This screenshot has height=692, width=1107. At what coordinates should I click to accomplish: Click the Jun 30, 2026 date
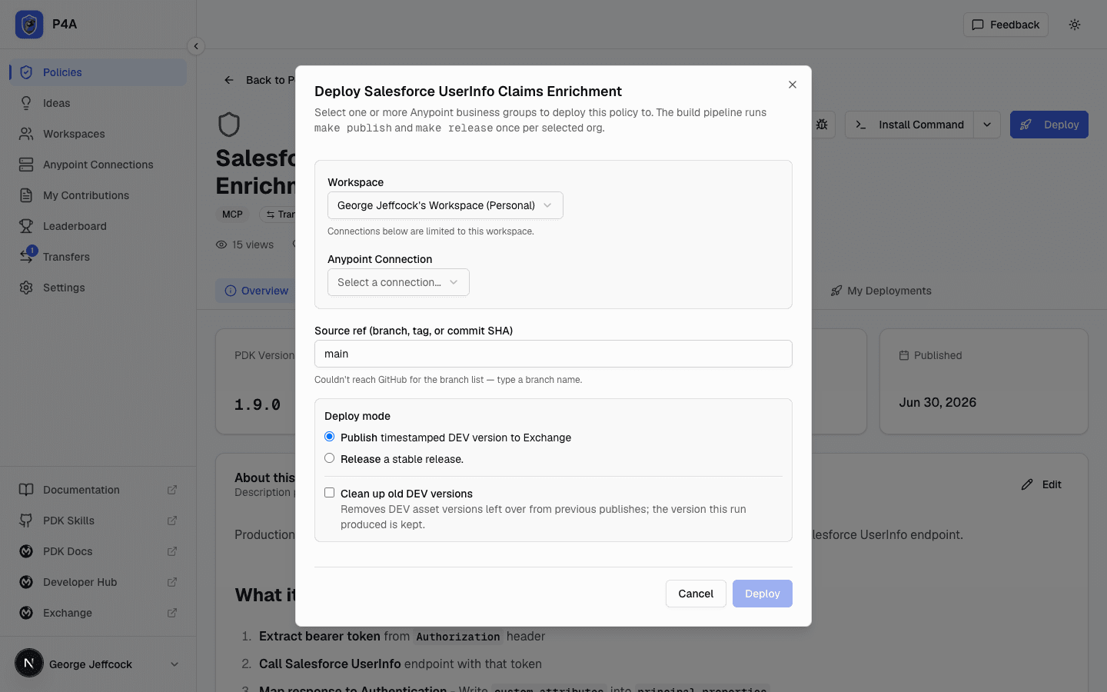point(938,402)
